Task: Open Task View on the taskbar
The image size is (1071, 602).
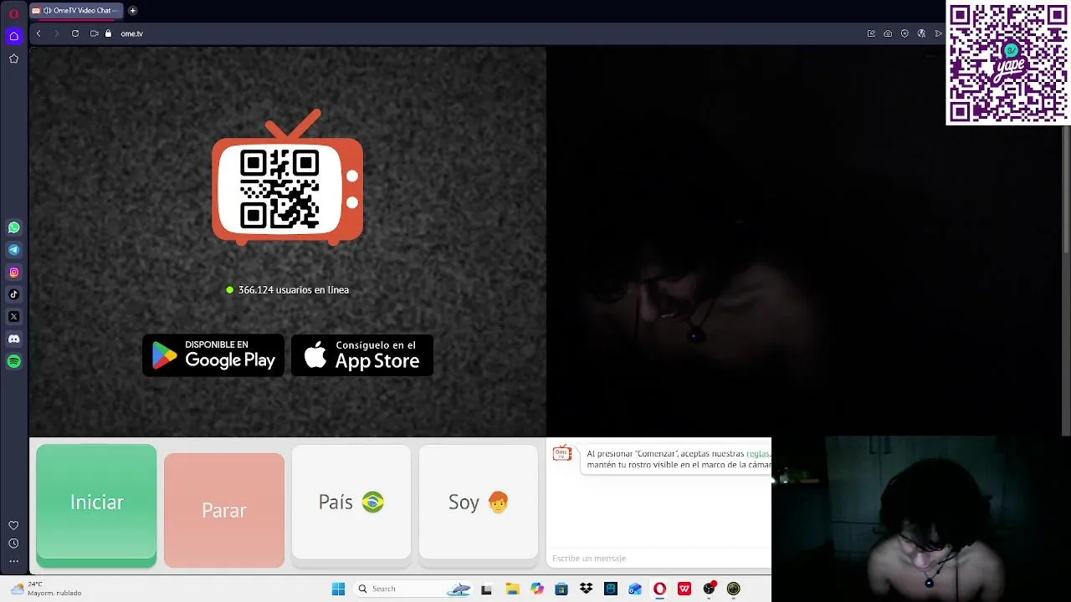Action: (x=486, y=589)
